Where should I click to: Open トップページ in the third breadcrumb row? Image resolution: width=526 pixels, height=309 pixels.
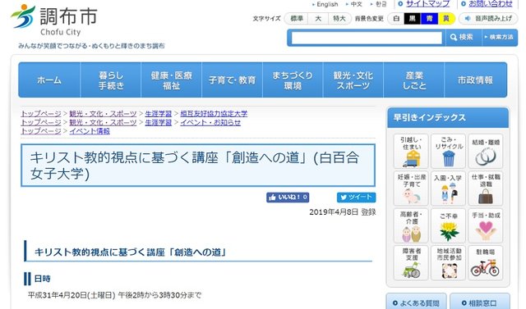pyautogui.click(x=41, y=131)
